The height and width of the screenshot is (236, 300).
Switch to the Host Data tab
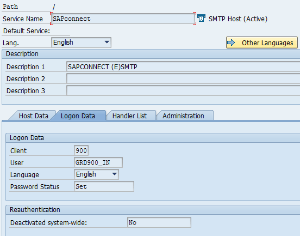click(34, 116)
